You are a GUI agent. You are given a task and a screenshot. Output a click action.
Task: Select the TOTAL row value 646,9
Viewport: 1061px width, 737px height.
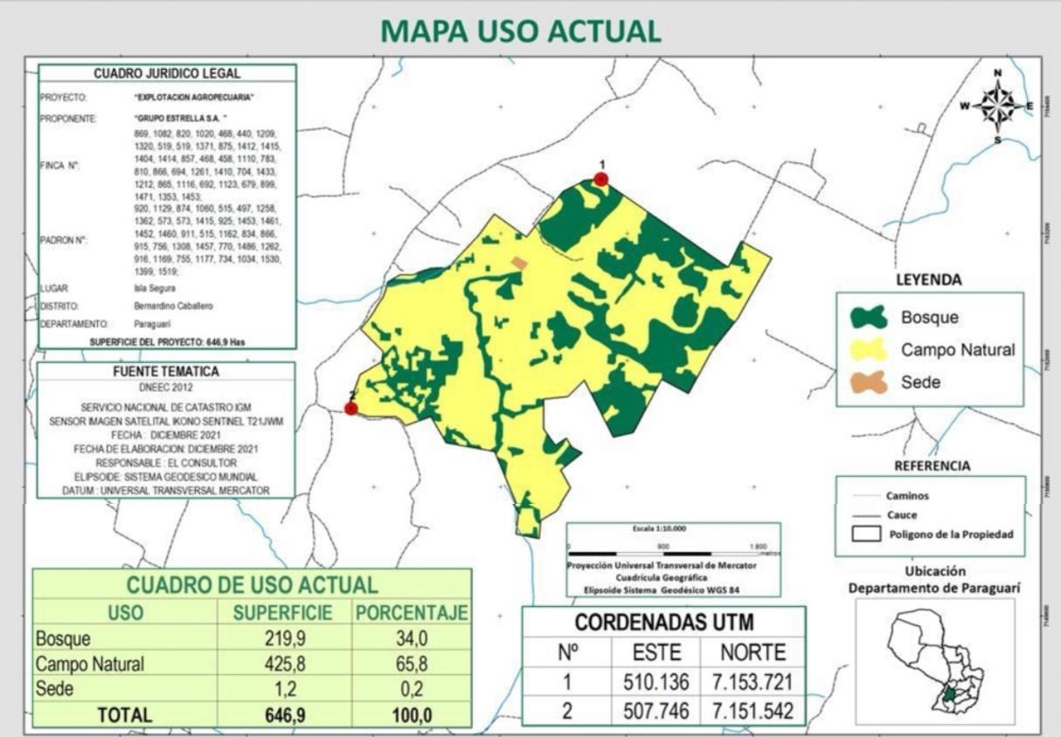pos(283,715)
